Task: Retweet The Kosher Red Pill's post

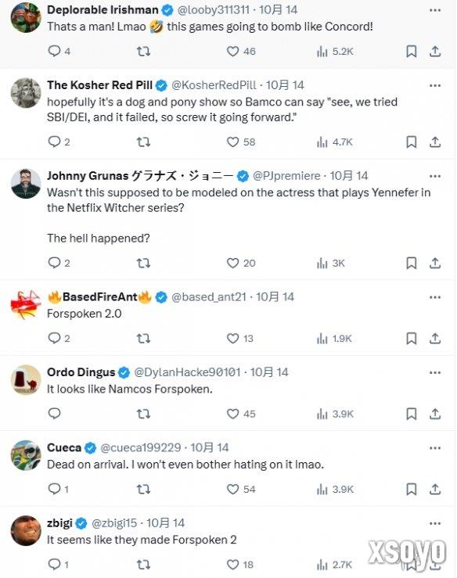Action: coord(143,142)
